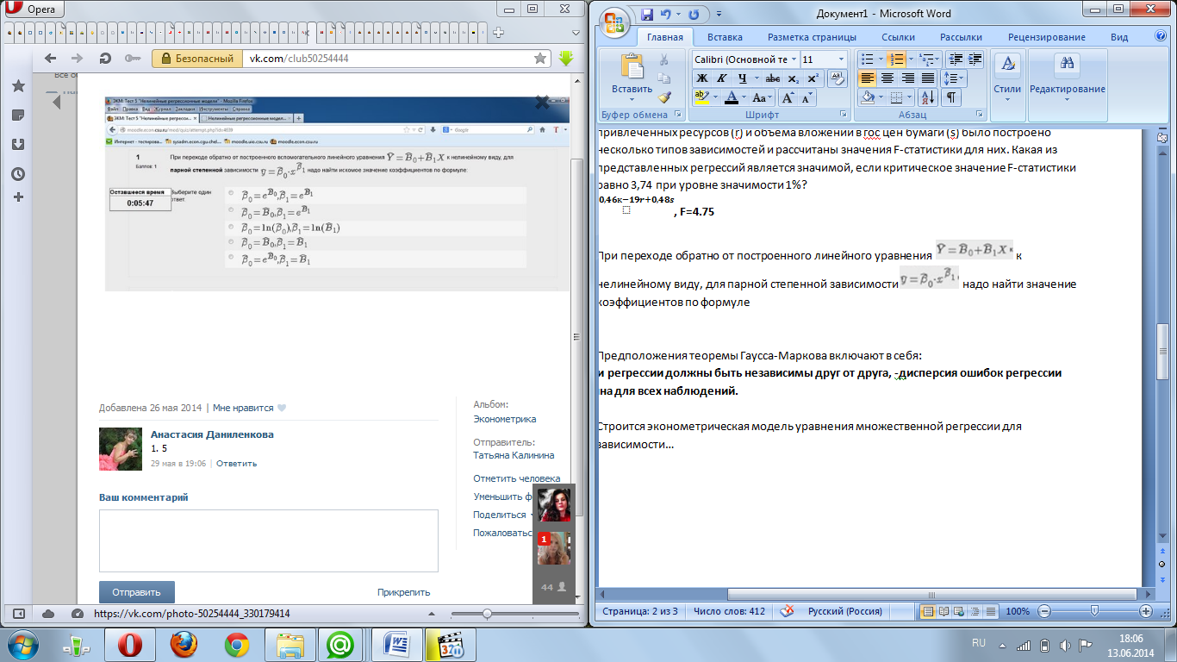Reload the page in Opera
This screenshot has height=662, width=1177.
pyautogui.click(x=105, y=59)
